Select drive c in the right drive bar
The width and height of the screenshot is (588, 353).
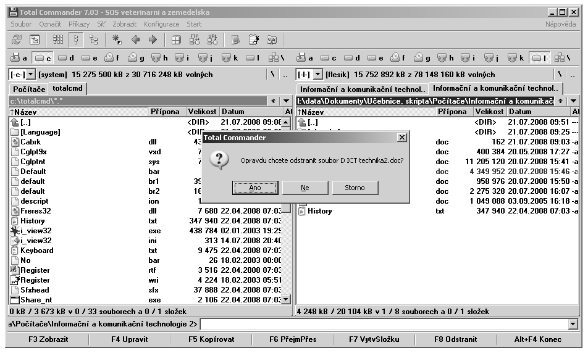coord(329,58)
